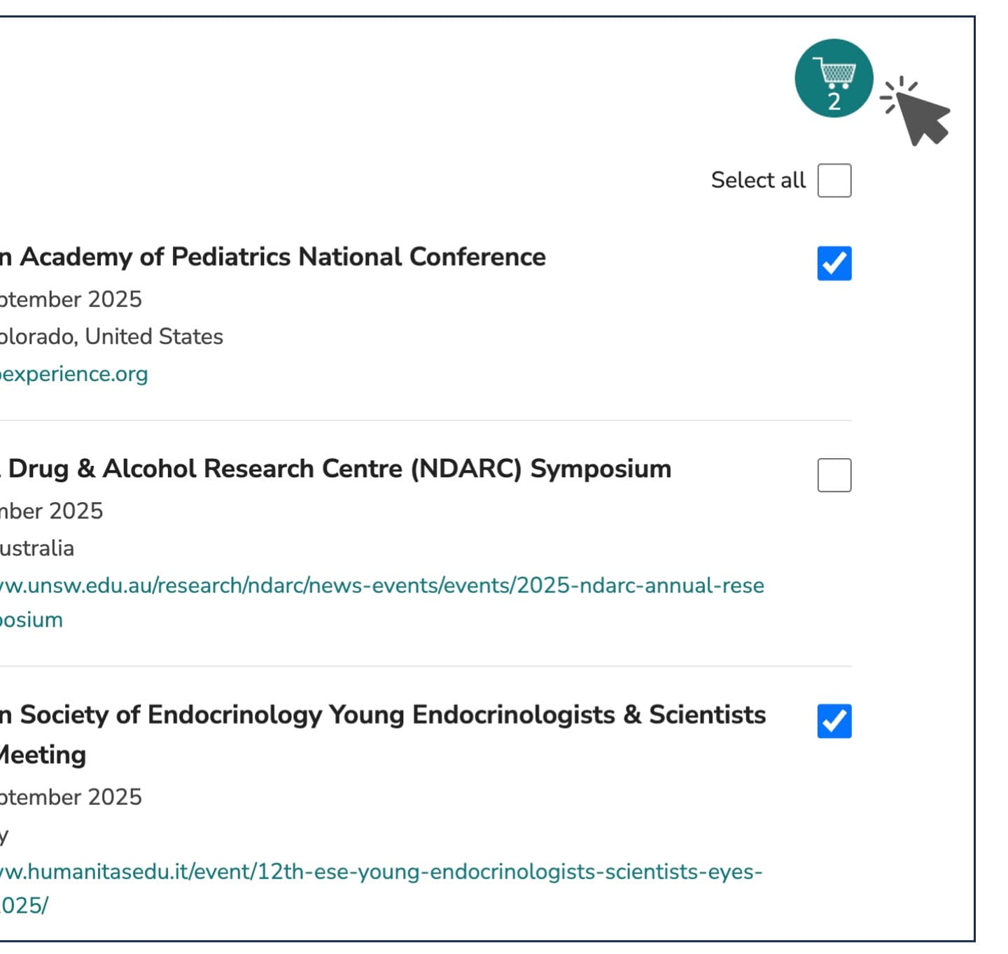Image resolution: width=1008 pixels, height=954 pixels.
Task: Check the NDARC Symposium checkbox
Action: [834, 476]
